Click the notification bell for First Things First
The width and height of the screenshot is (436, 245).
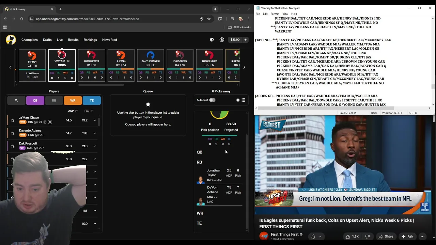(x=313, y=236)
